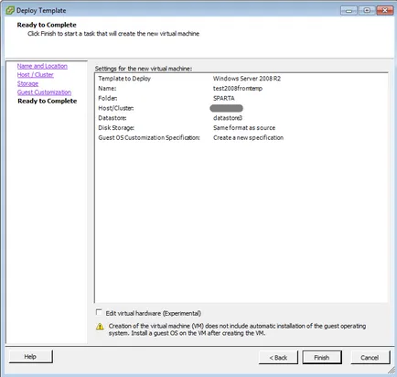Viewport: 397px width, 377px height.
Task: Click the Datastore: row label
Action: coord(113,118)
